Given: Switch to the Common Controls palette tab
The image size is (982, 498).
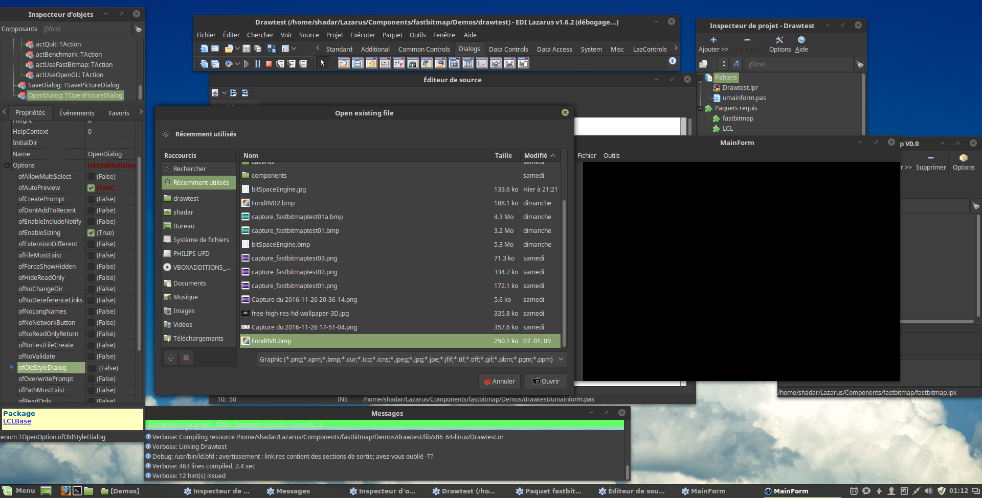Looking at the screenshot, I should [424, 49].
